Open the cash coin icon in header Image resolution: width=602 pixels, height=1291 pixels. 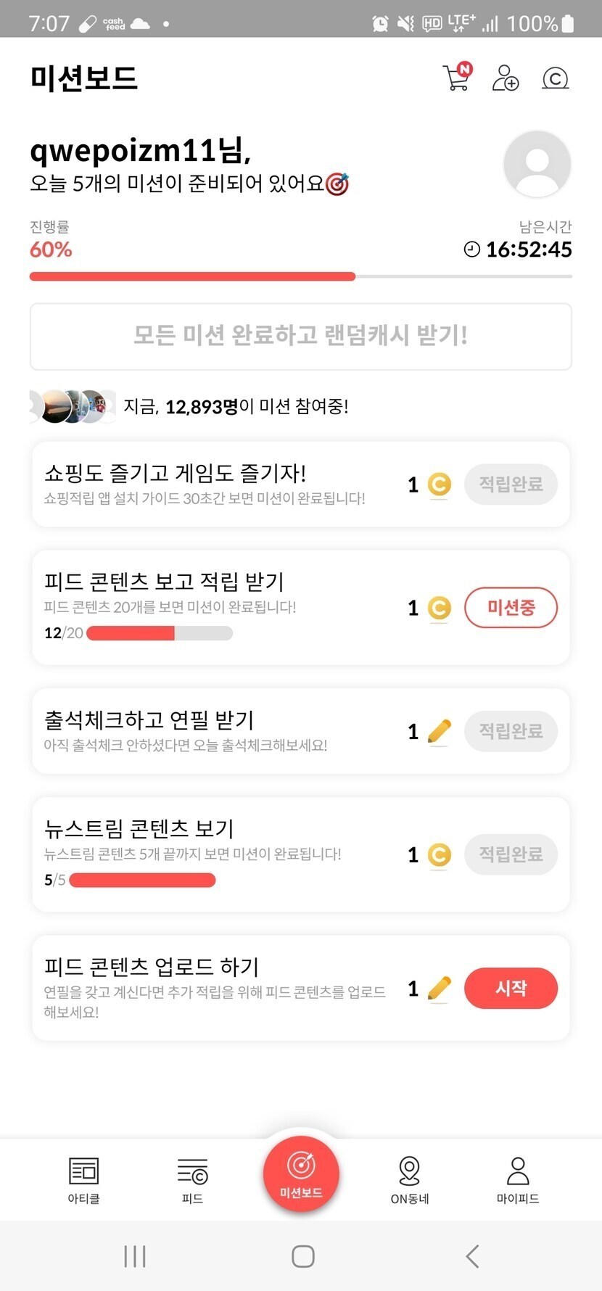point(555,78)
